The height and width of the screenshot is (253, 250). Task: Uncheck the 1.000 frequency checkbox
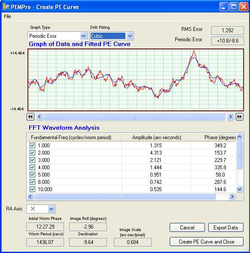click(32, 145)
